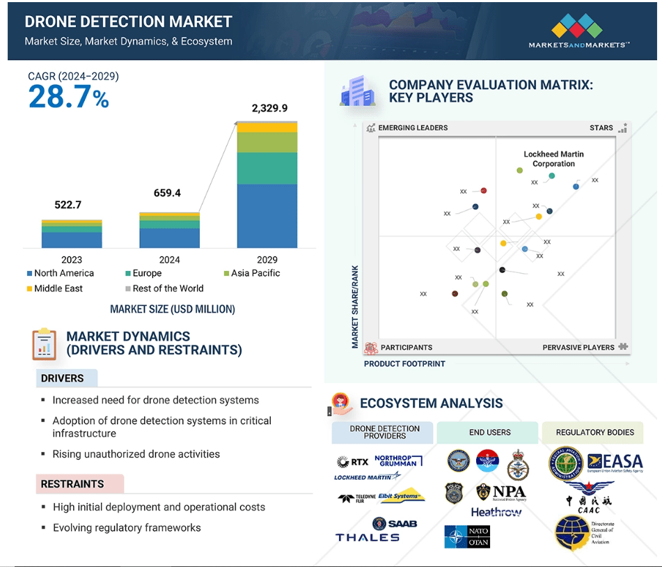Click the RTX logo
Image resolution: width=662 pixels, height=567 pixels.
352,461
